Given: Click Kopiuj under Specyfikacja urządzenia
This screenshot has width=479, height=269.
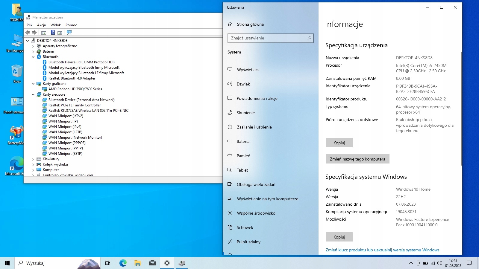Looking at the screenshot, I should tap(339, 143).
